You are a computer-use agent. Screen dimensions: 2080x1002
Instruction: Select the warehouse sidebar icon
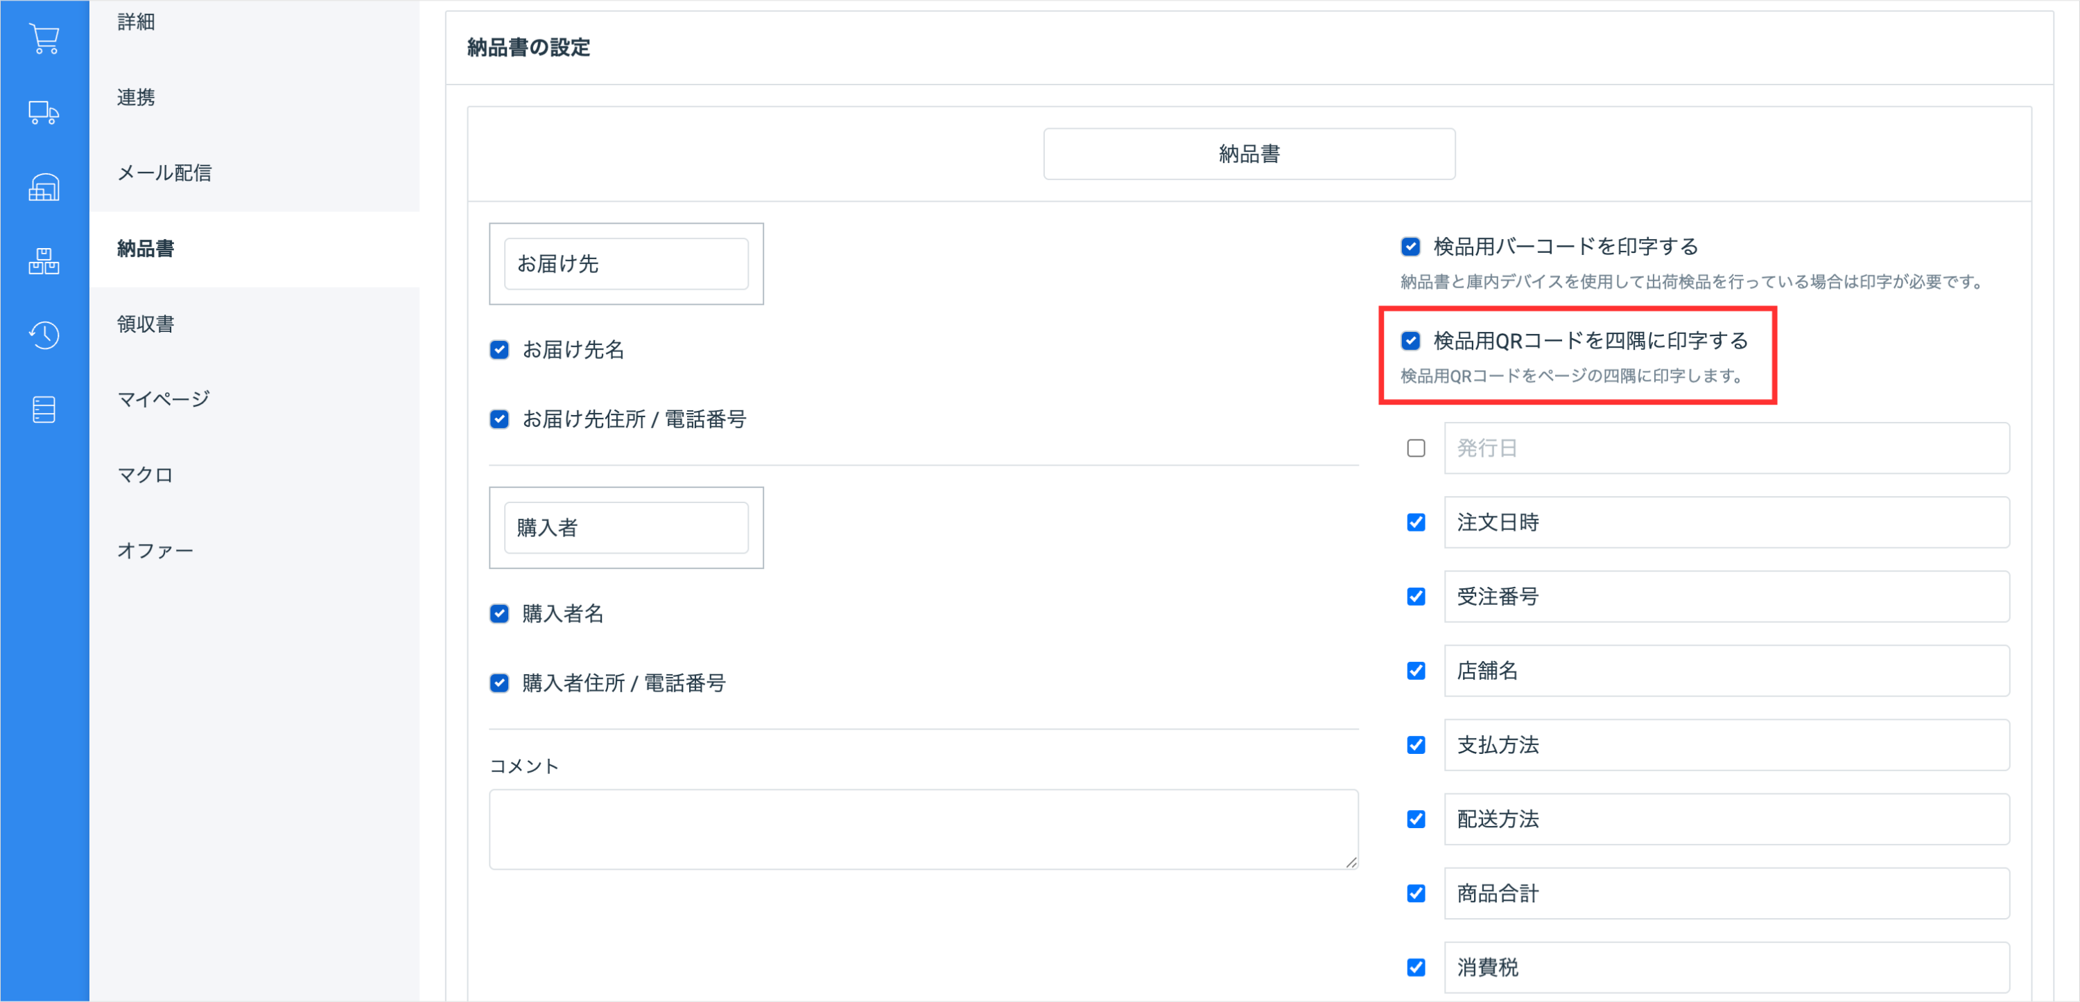pyautogui.click(x=44, y=187)
